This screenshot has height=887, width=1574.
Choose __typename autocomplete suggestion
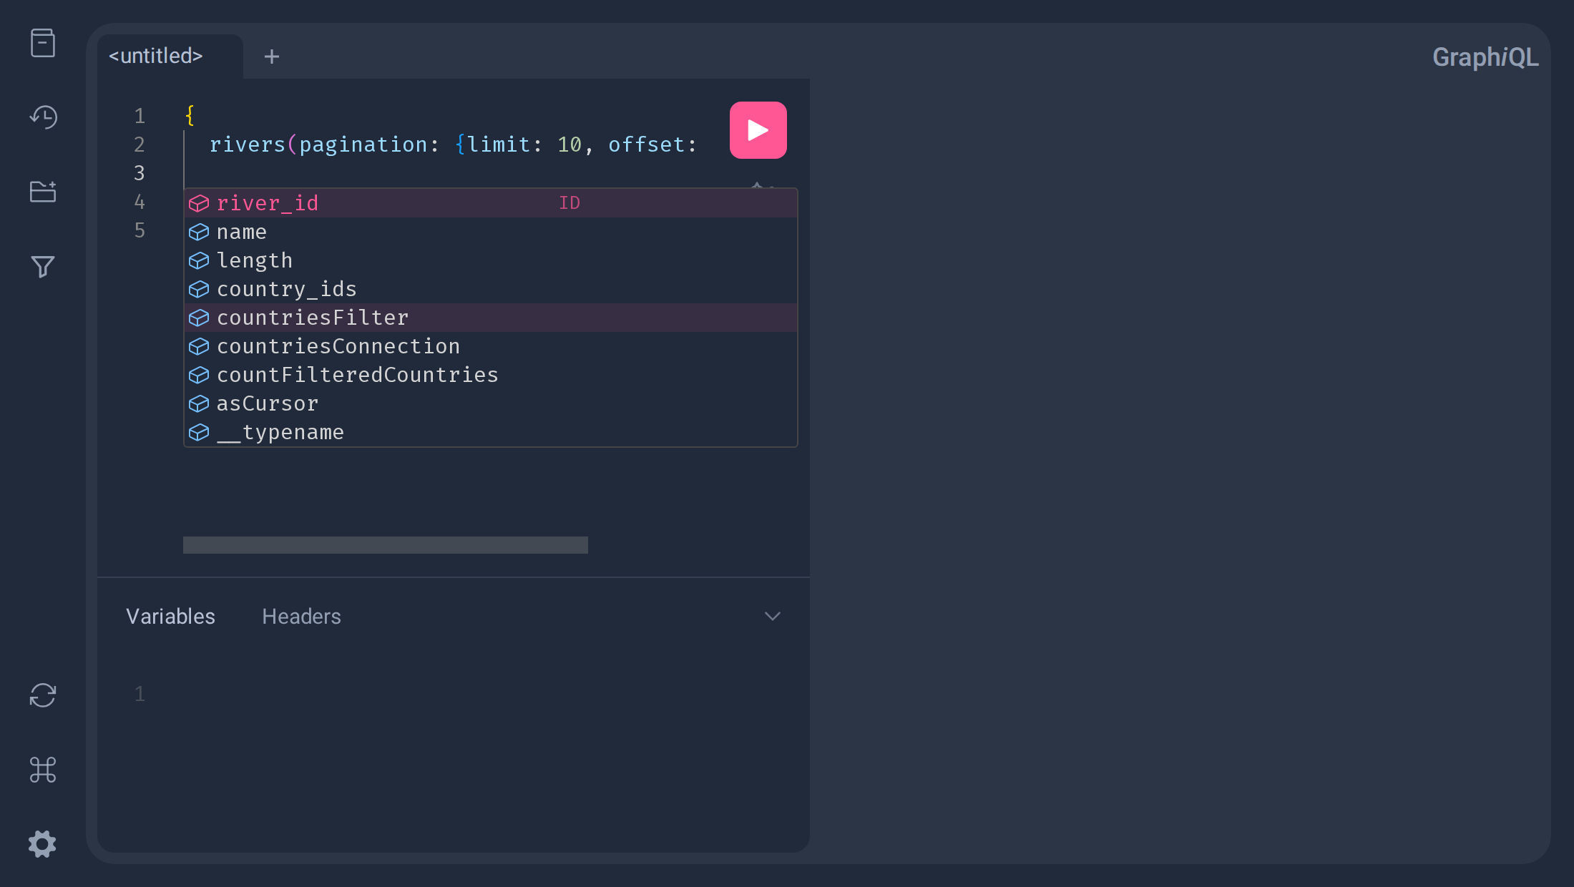491,432
